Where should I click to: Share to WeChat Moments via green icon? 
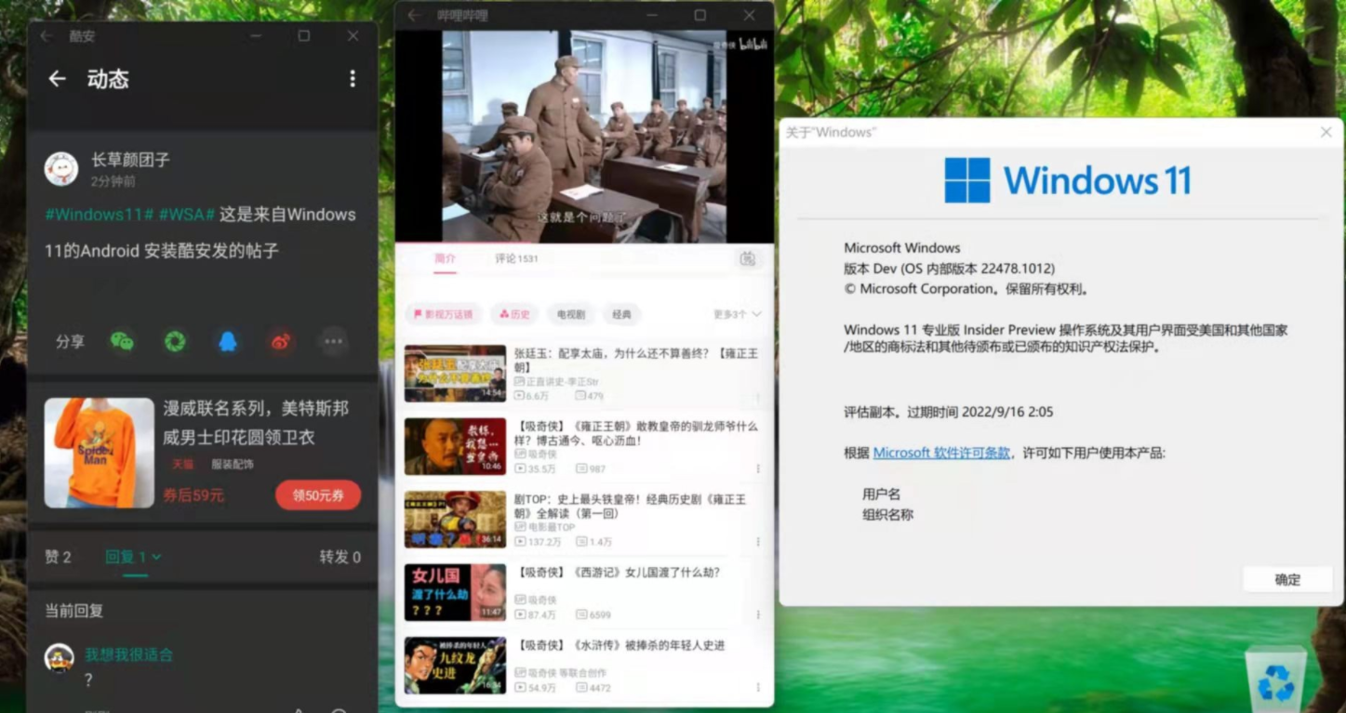[x=176, y=342]
